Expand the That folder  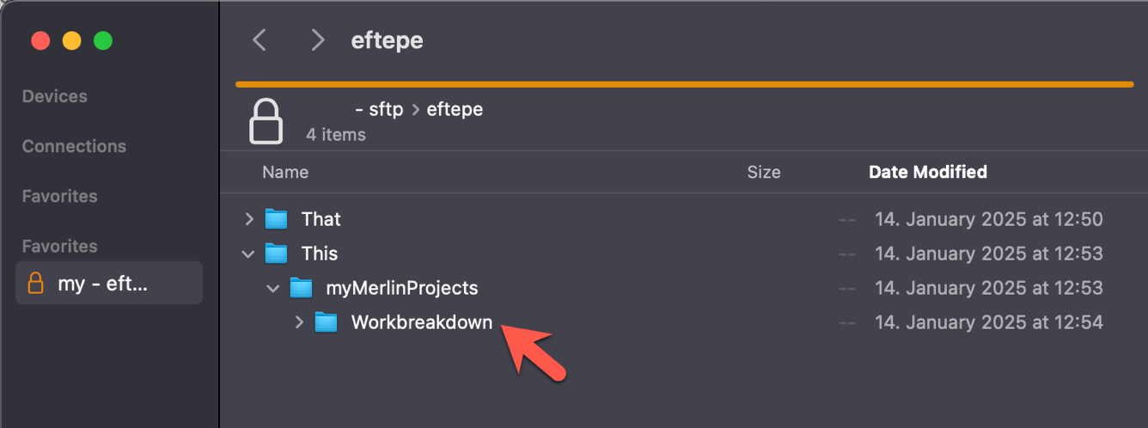(x=249, y=219)
